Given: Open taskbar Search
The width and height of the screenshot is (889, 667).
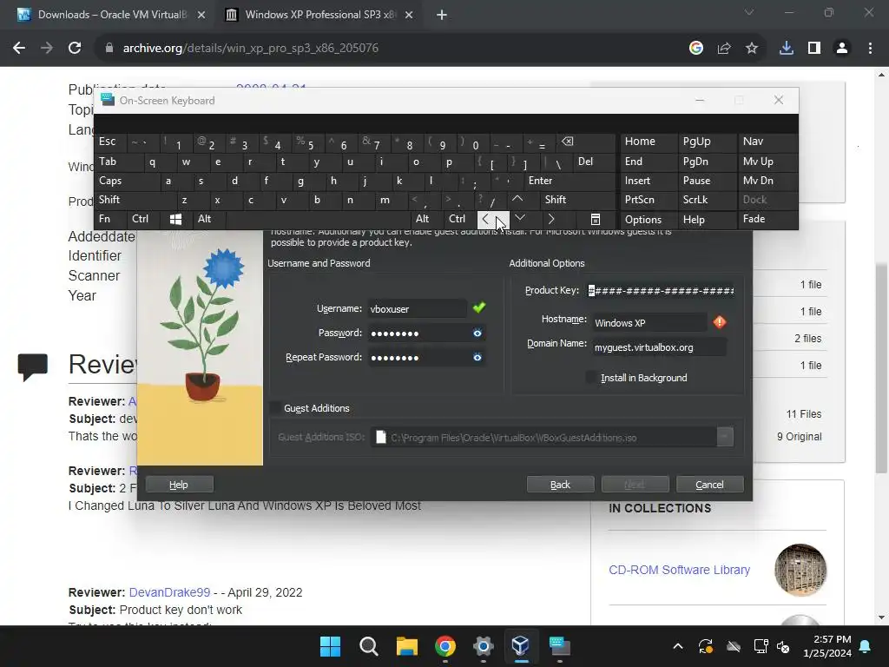Looking at the screenshot, I should click(368, 646).
